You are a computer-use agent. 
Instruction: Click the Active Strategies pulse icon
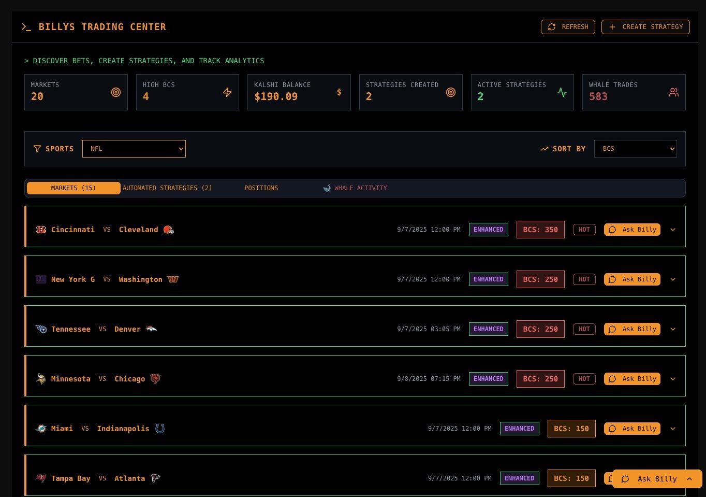[562, 92]
